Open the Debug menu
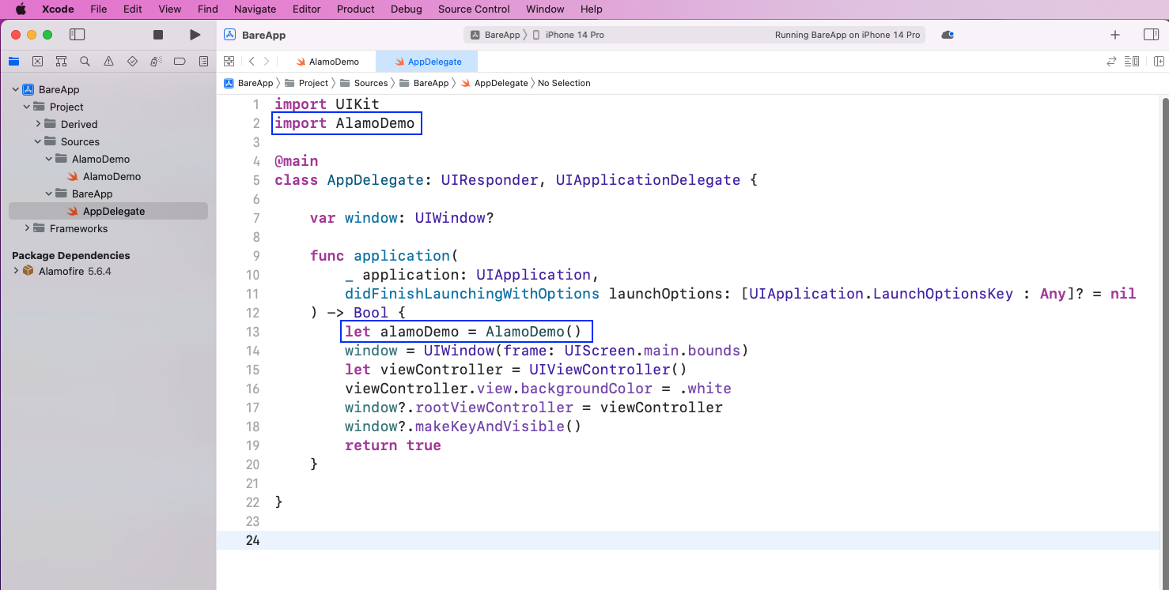Viewport: 1169px width, 590px height. (407, 9)
